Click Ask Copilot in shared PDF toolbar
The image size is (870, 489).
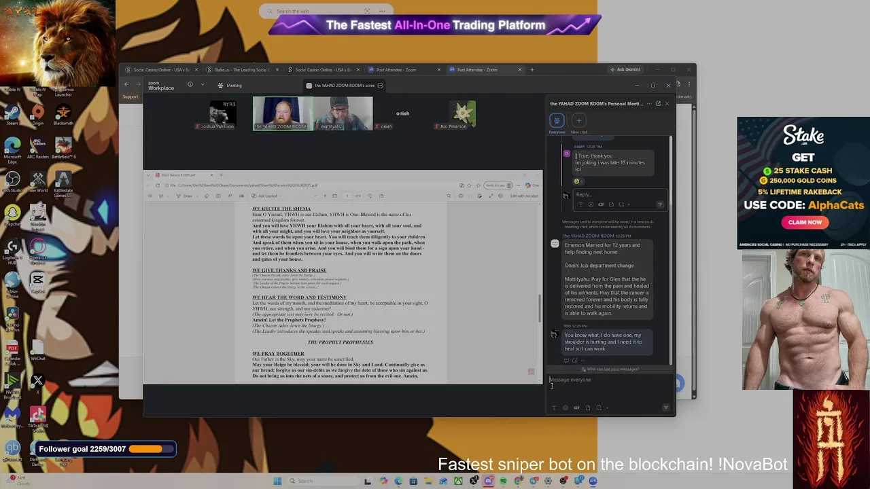pos(266,196)
